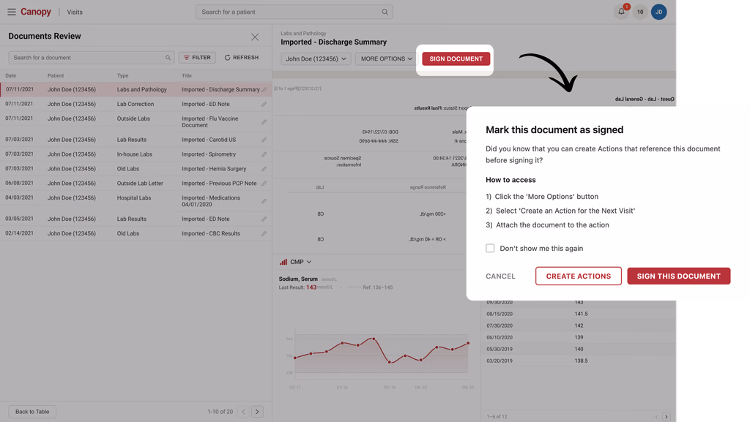This screenshot has height=422, width=750.
Task: Select the Imported - Spirometry document row
Action: point(135,154)
